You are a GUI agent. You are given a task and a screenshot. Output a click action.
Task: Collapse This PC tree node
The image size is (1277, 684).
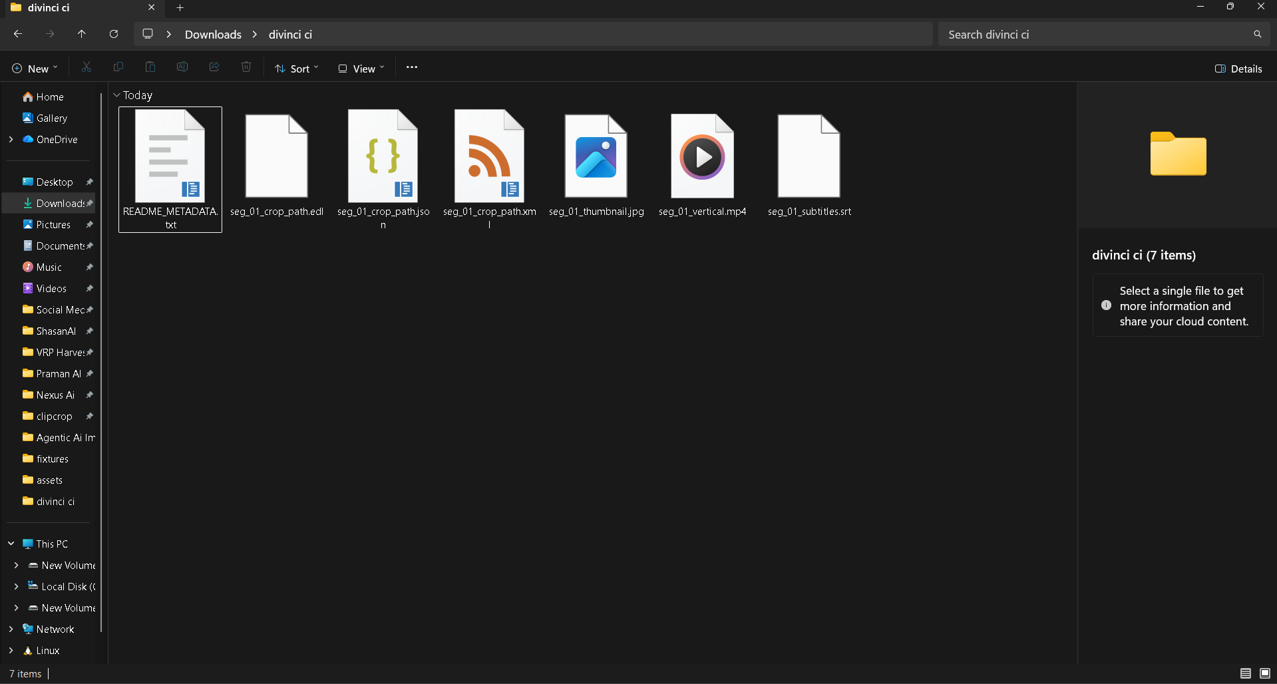click(11, 544)
